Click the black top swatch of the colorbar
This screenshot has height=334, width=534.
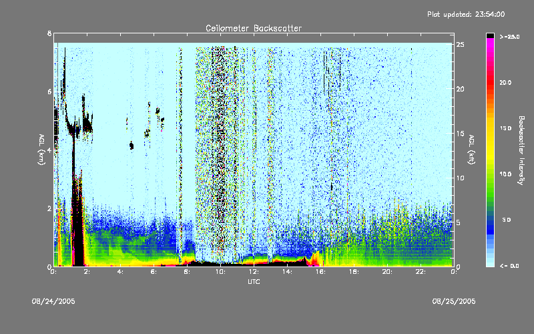point(490,35)
